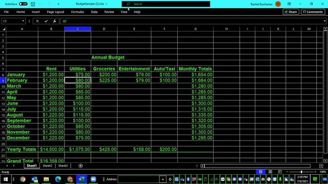Open Outlook from the taskbar
Image resolution: width=328 pixels, height=184 pixels.
pyautogui.click(x=34, y=179)
